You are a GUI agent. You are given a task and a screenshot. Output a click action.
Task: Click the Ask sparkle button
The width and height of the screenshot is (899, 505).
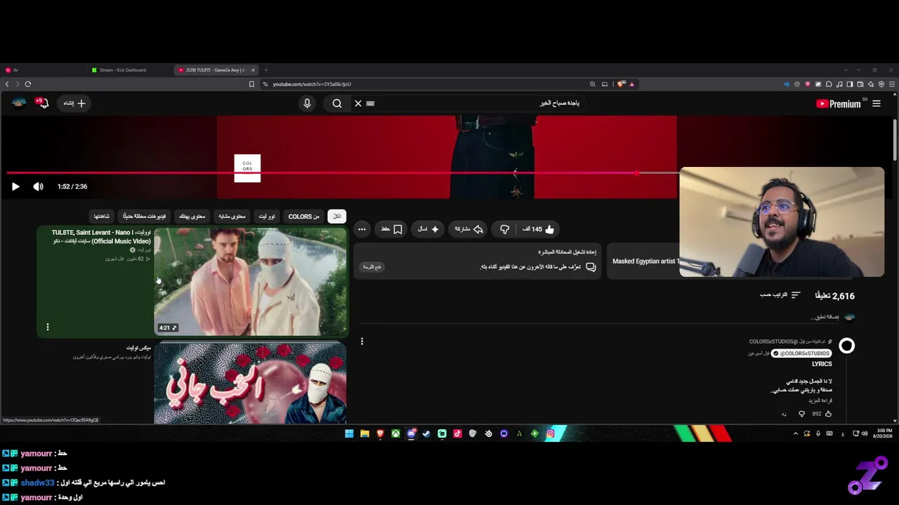coord(428,229)
